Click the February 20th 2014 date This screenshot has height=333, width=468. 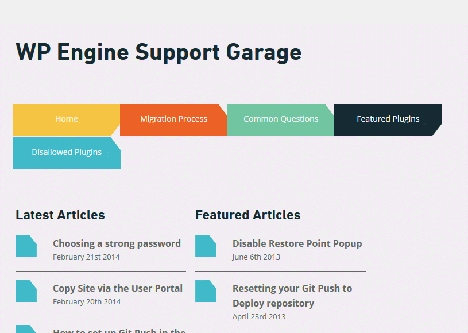coord(87,301)
